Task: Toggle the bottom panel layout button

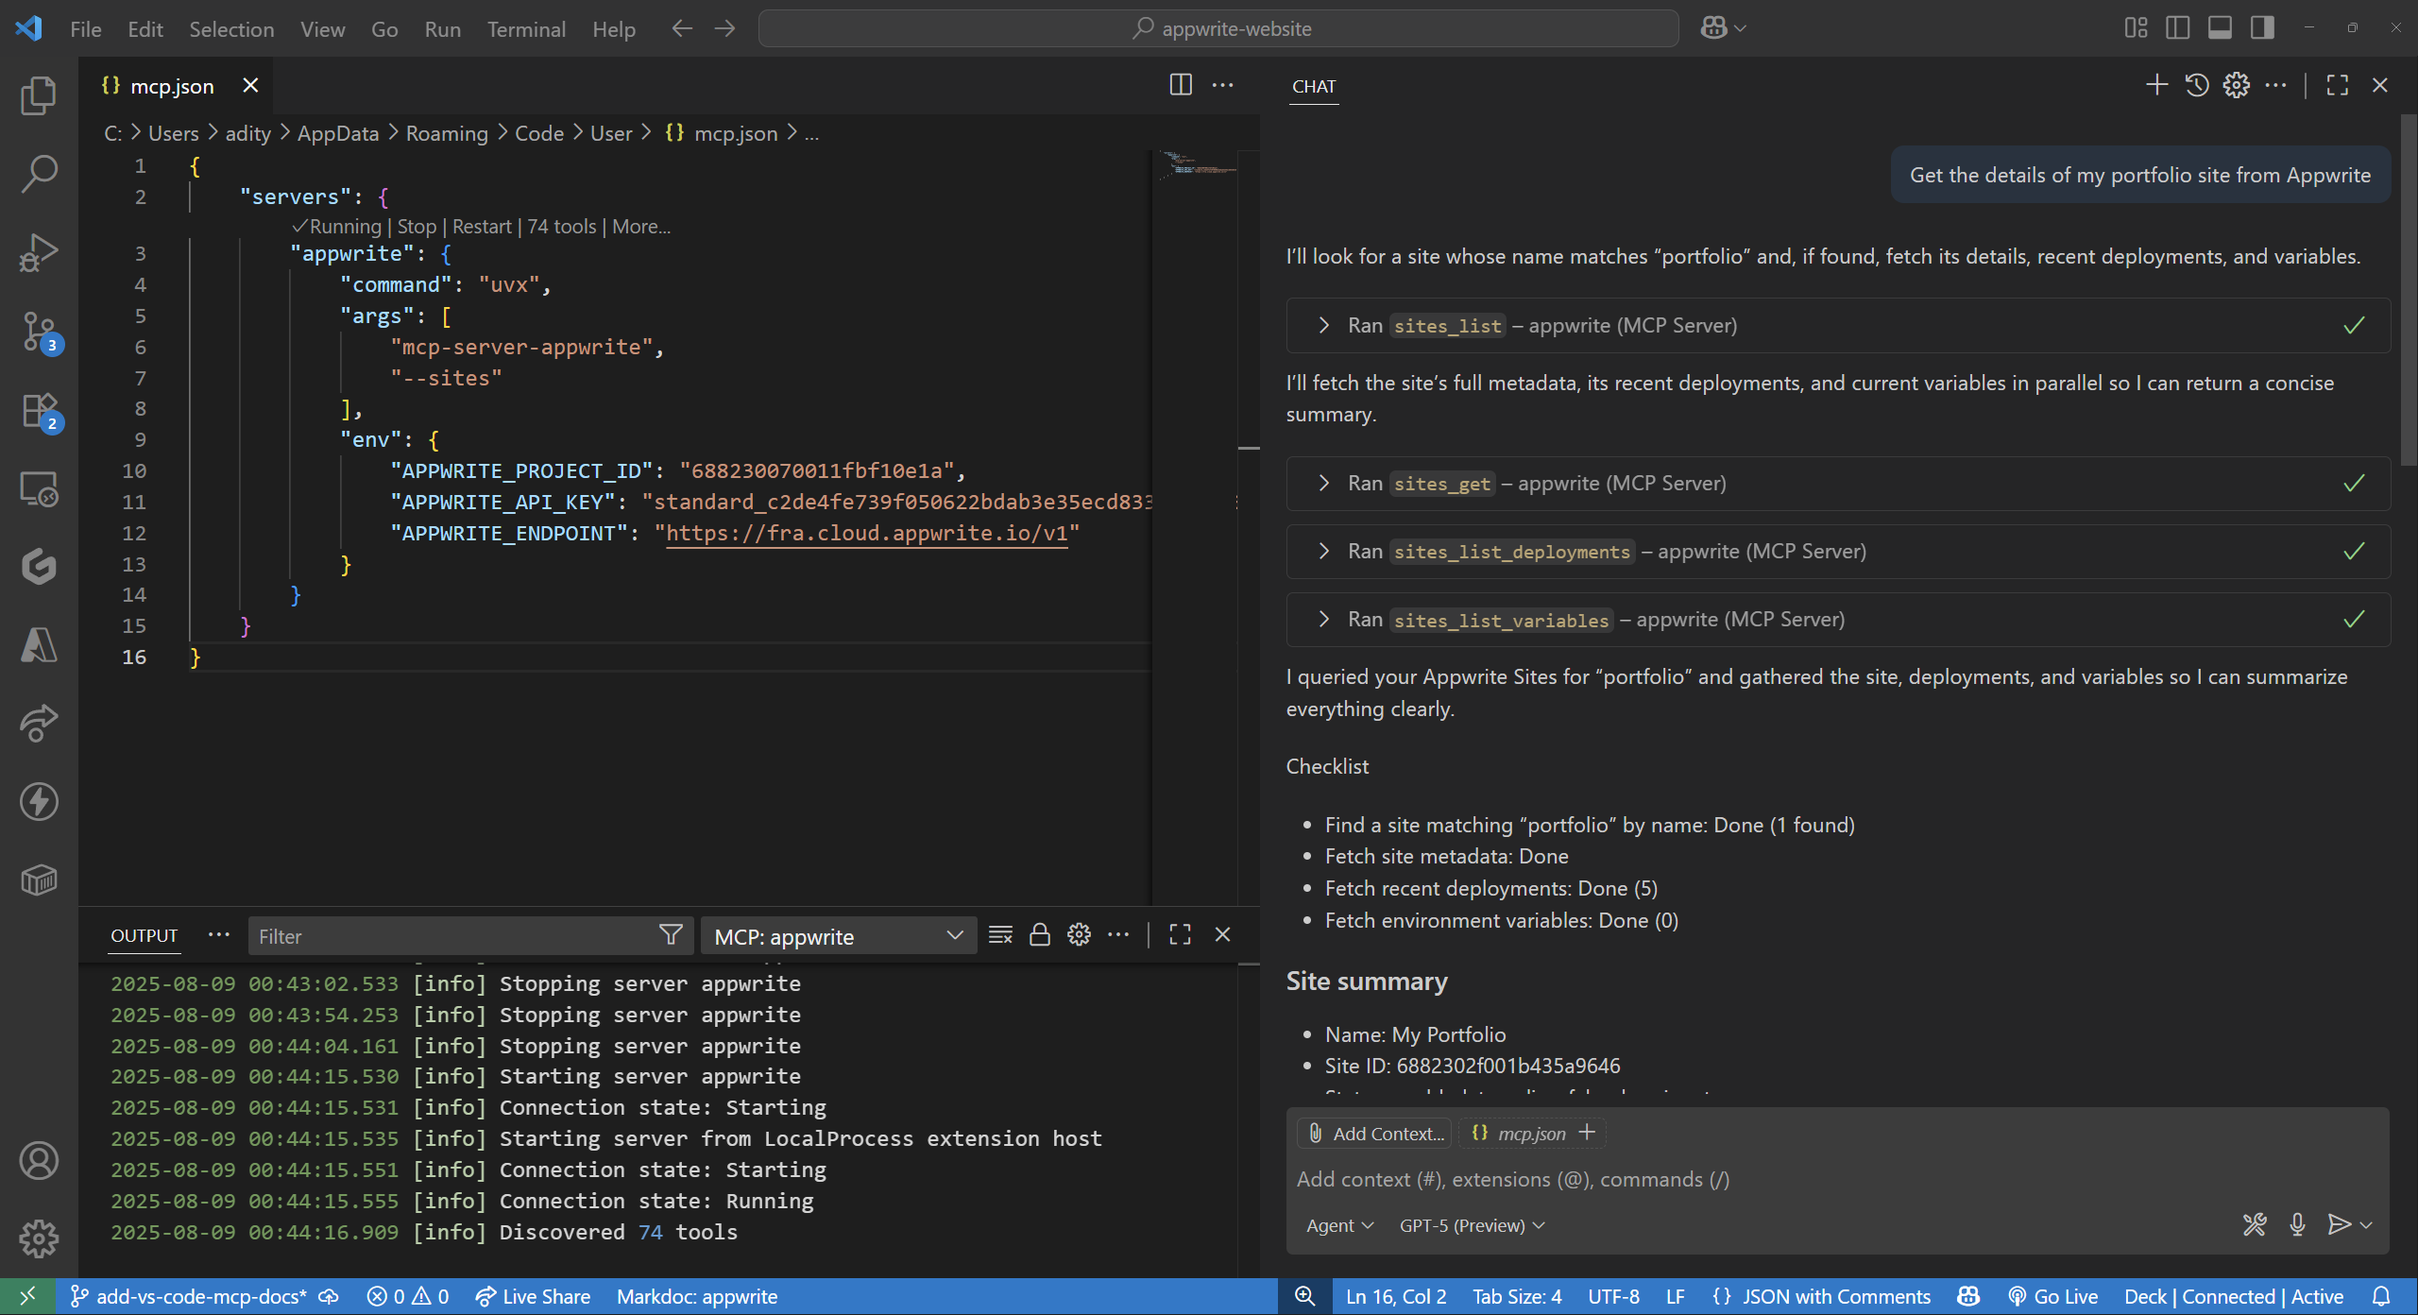Action: point(2220,28)
